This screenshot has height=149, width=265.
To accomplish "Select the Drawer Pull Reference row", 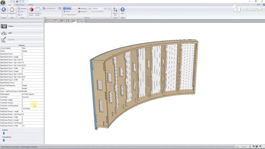I will pyautogui.click(x=22, y=86).
